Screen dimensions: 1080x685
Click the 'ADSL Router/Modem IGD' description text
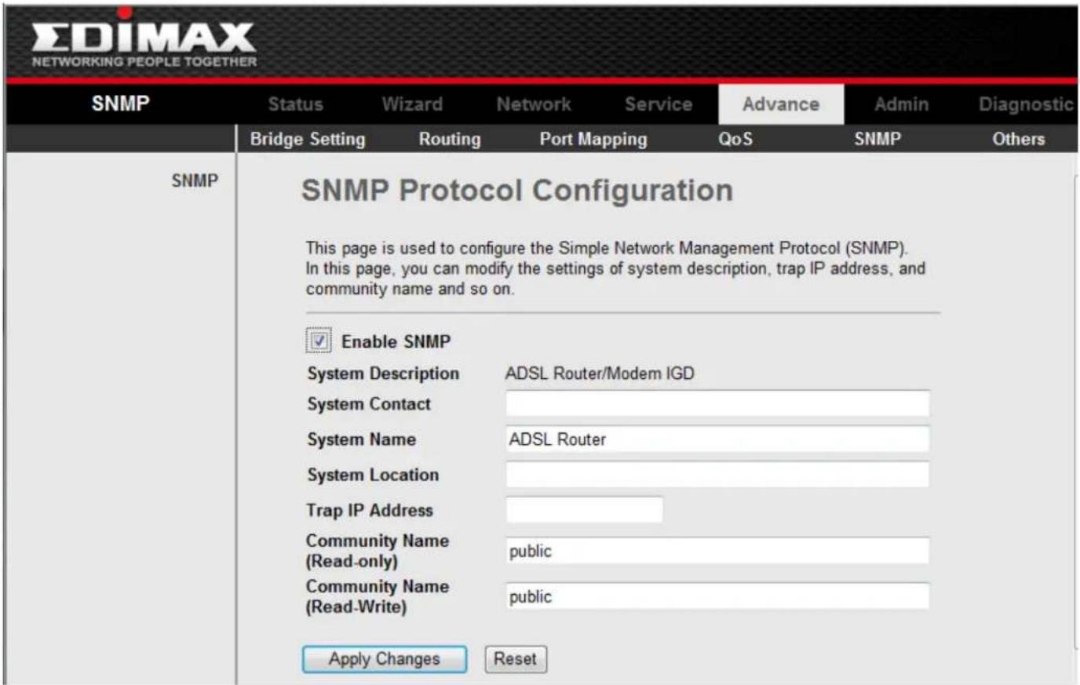click(x=600, y=373)
